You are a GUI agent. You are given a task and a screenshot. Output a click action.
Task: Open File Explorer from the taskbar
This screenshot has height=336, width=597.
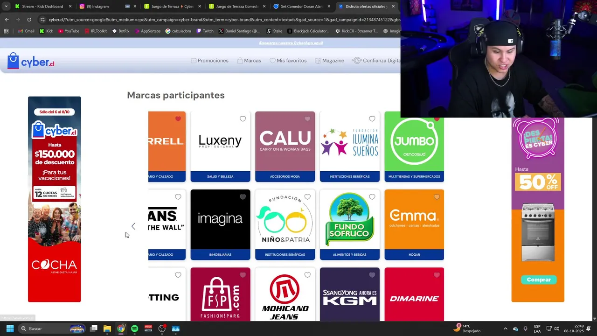107,329
